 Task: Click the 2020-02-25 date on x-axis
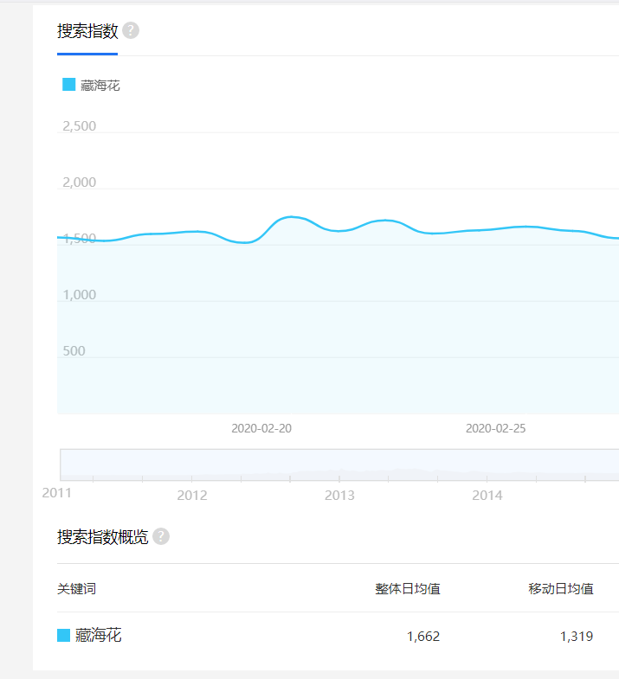click(495, 428)
